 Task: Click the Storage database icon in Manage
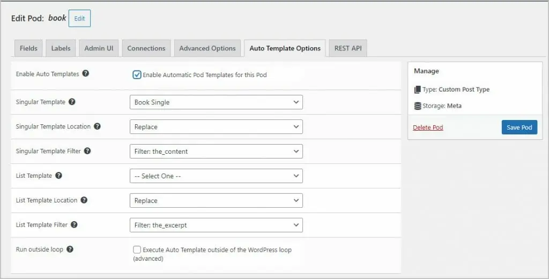click(418, 106)
